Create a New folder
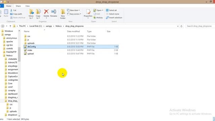Viewport: 215px width, 121px height. [63, 14]
